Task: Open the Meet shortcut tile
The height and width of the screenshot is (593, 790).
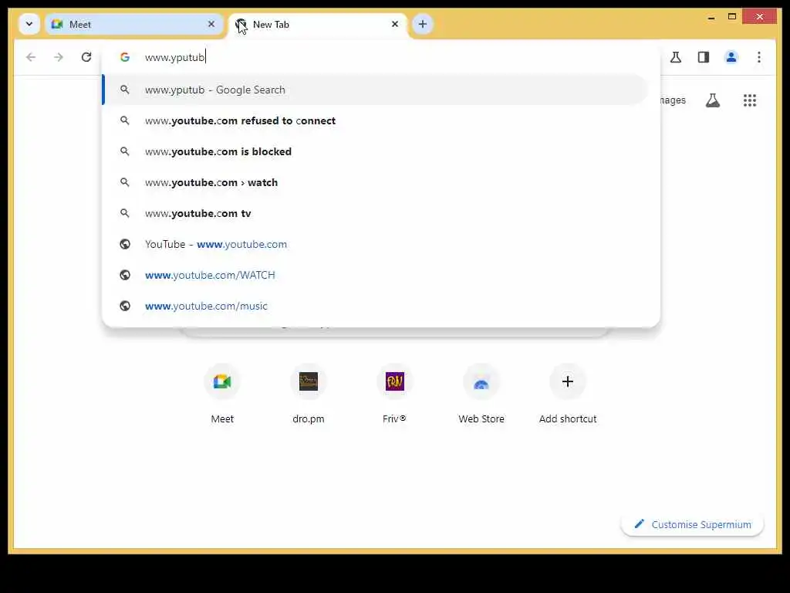Action: pyautogui.click(x=222, y=394)
